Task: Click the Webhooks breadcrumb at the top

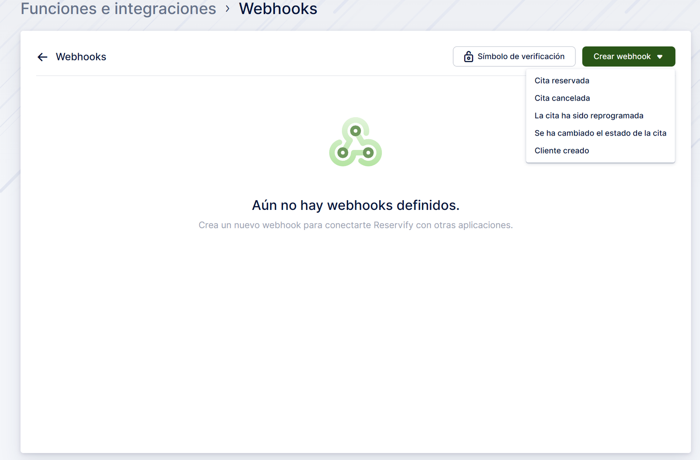Action: click(278, 9)
